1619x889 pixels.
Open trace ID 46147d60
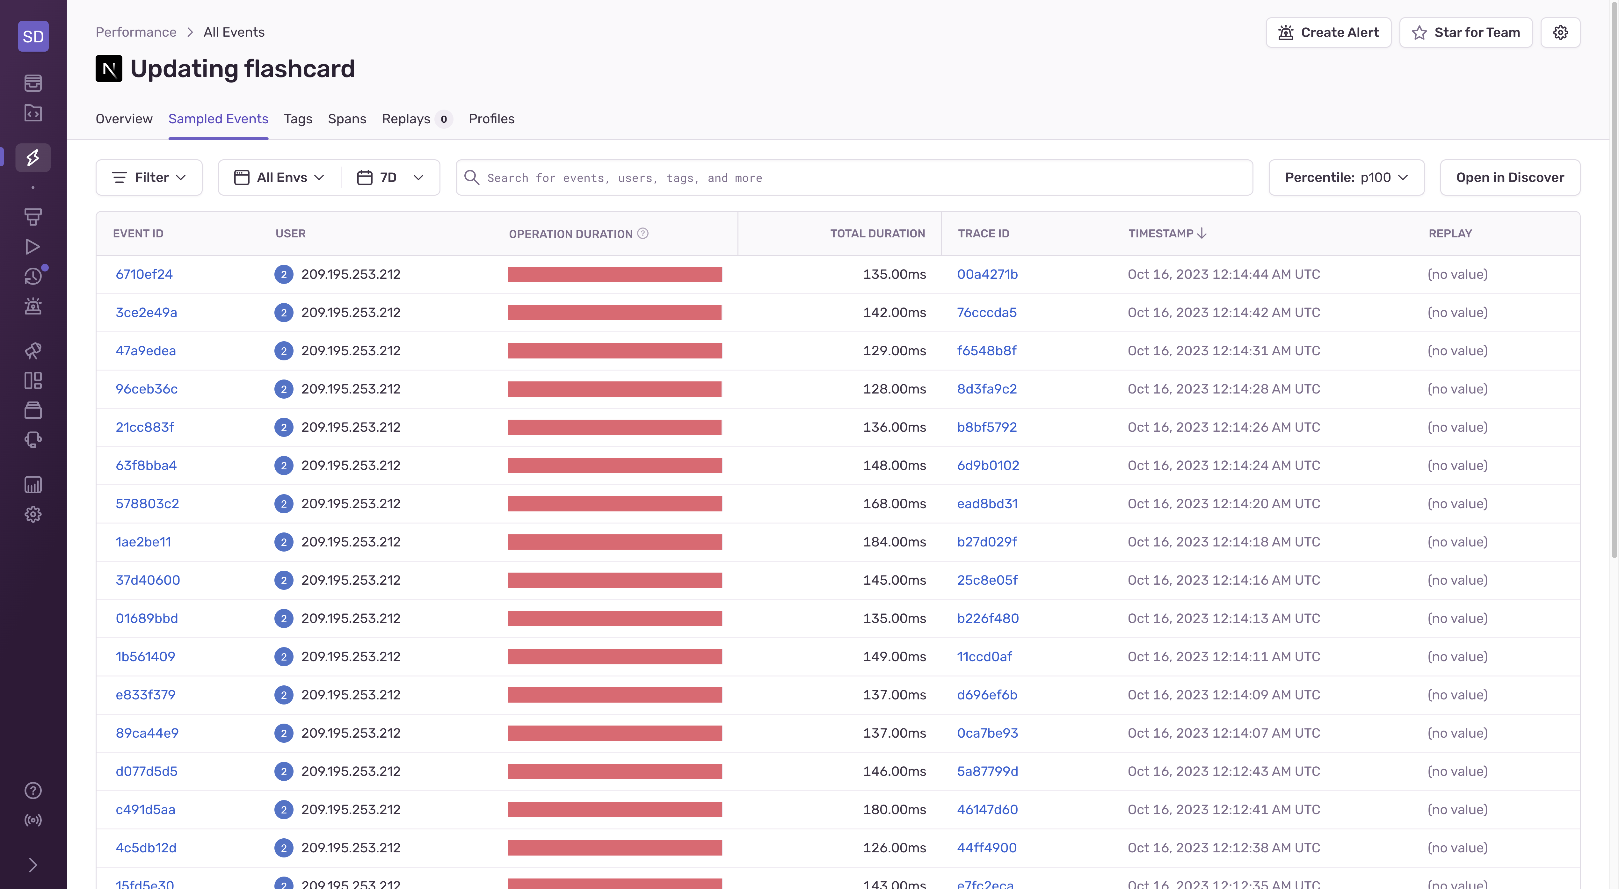tap(987, 810)
